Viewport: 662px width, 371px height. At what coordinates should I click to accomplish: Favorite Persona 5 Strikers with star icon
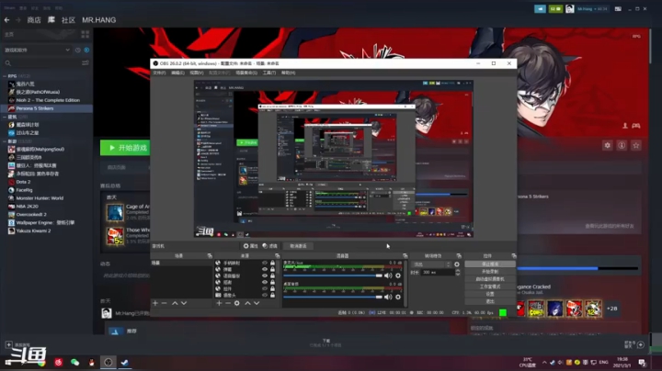tap(636, 145)
